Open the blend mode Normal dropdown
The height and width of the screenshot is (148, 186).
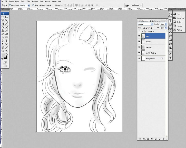tap(145, 24)
